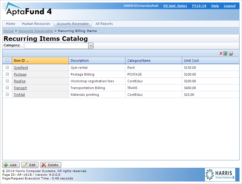The width and height of the screenshot is (242, 184).
Task: Click the 'Rent' category cell
Action: [154, 68]
